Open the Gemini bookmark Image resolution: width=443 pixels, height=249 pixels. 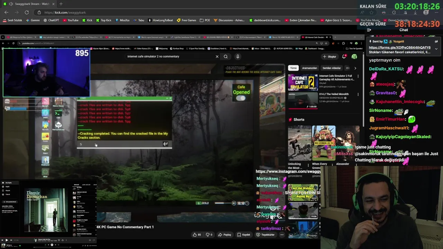33,20
